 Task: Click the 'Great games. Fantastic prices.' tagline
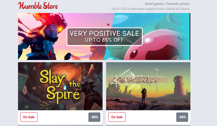167,4
